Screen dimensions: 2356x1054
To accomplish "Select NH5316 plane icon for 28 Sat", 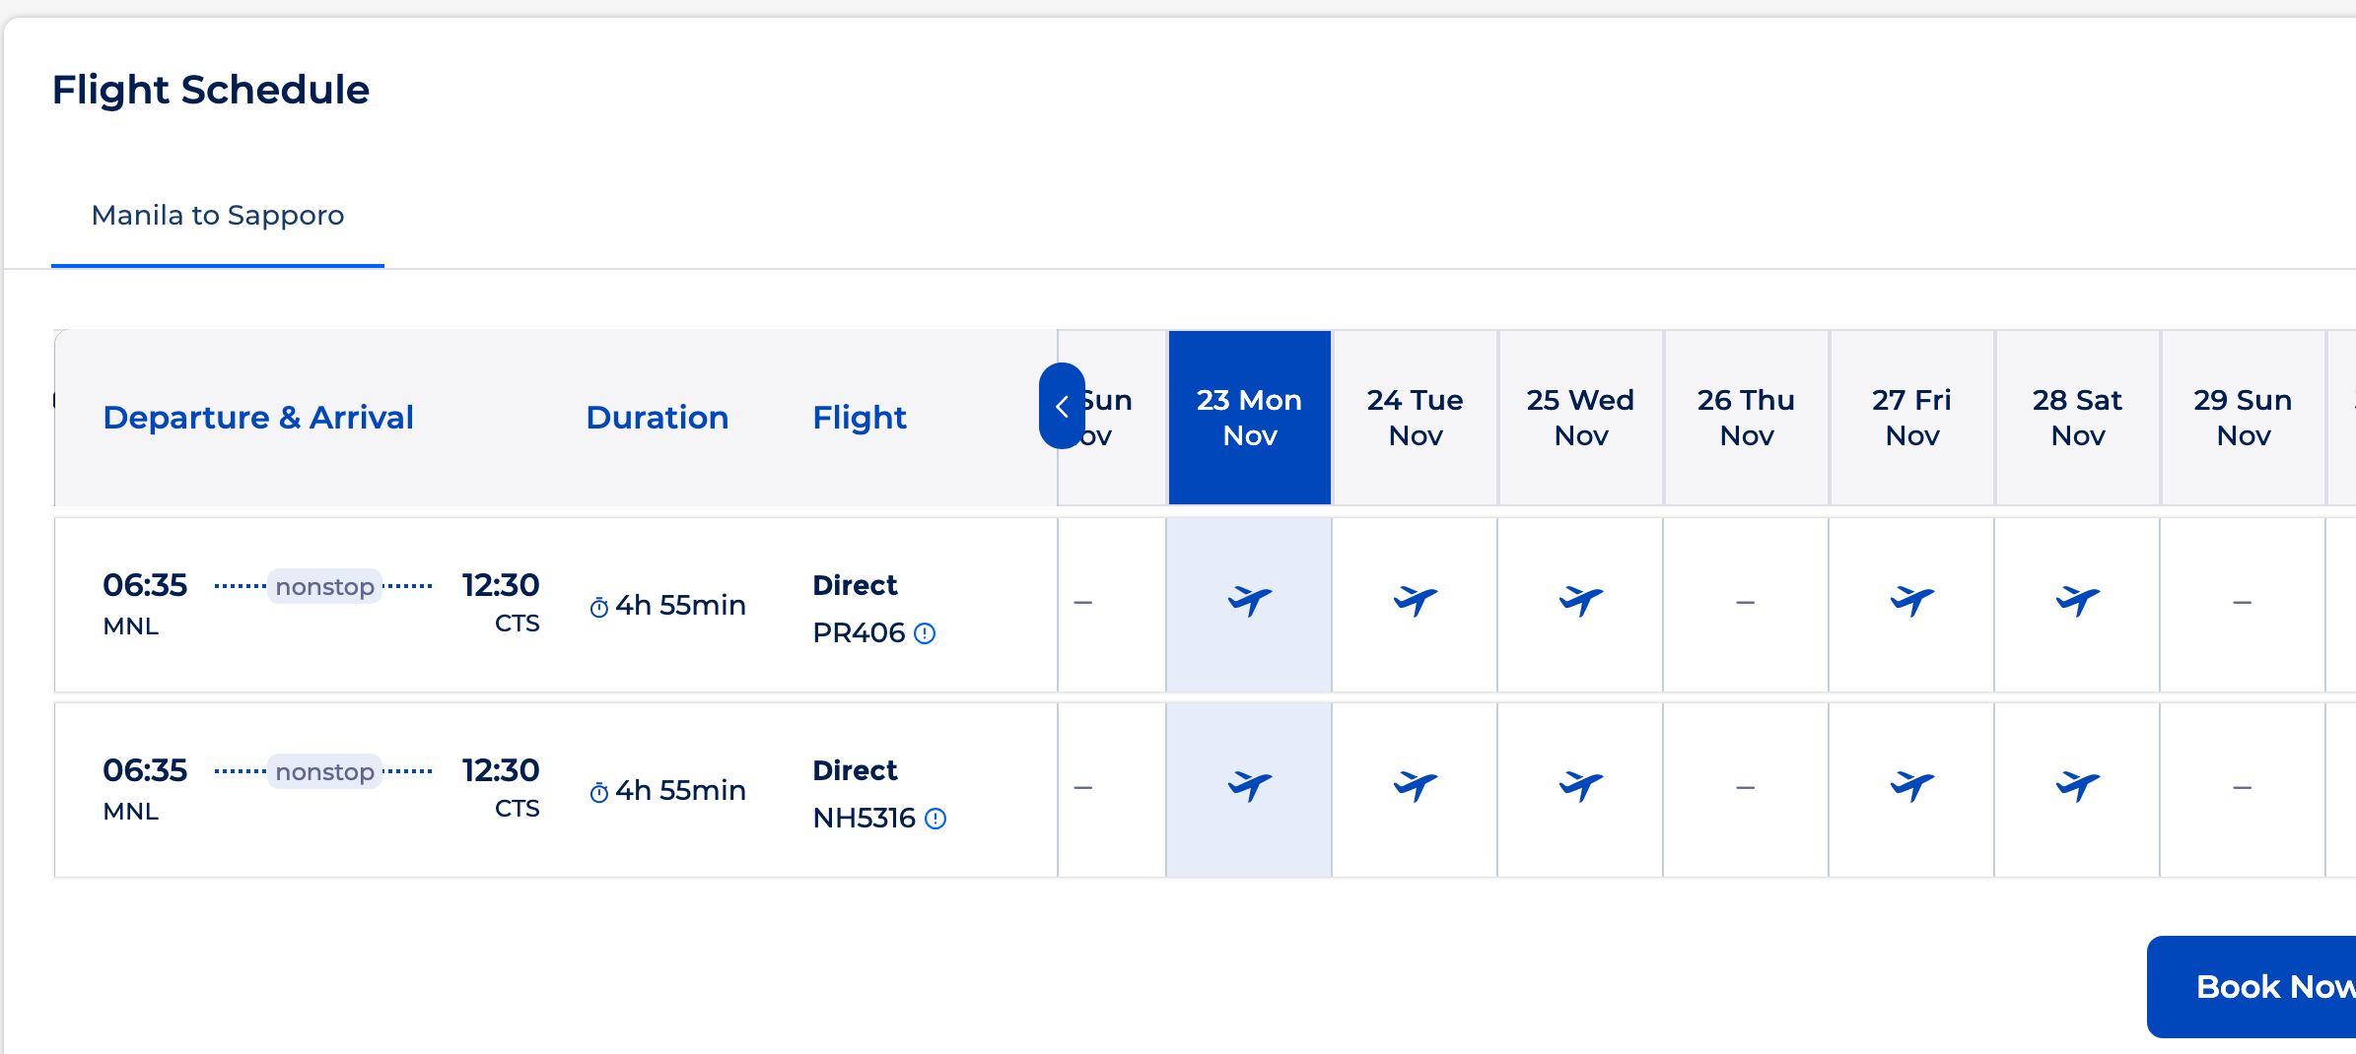I will pos(2078,786).
